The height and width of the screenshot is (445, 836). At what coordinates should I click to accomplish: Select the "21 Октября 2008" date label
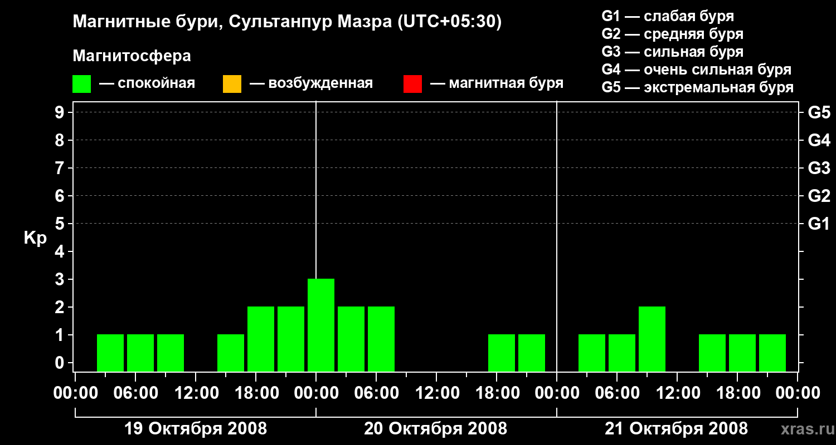(677, 429)
